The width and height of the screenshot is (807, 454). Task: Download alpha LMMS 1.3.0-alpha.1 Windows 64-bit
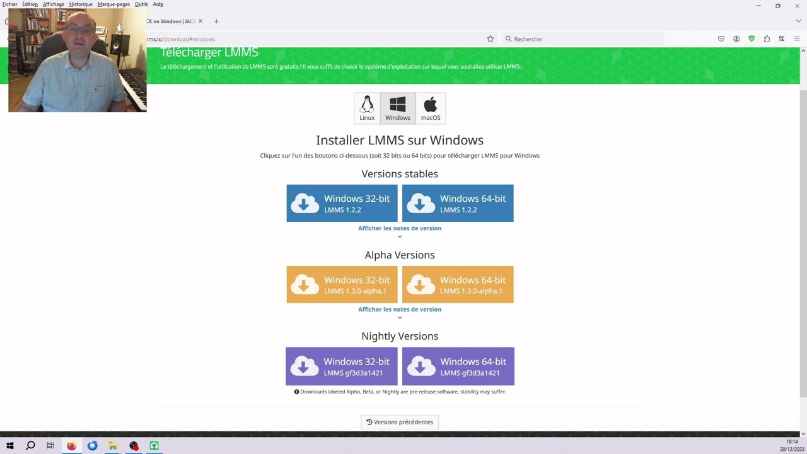[458, 284]
